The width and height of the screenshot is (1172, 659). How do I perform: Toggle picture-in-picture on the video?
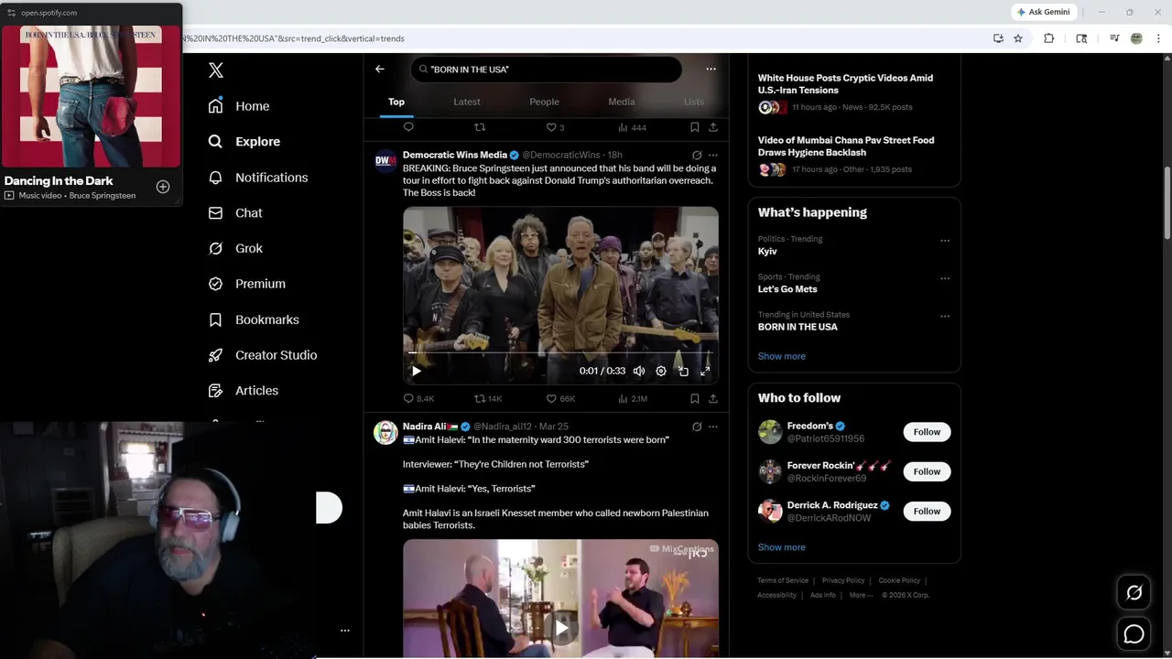pos(683,371)
